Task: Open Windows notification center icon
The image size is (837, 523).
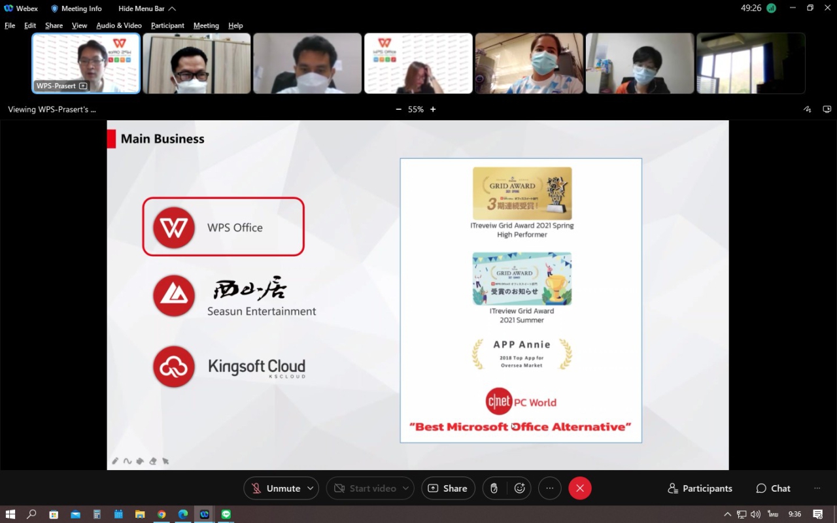Action: [x=817, y=515]
